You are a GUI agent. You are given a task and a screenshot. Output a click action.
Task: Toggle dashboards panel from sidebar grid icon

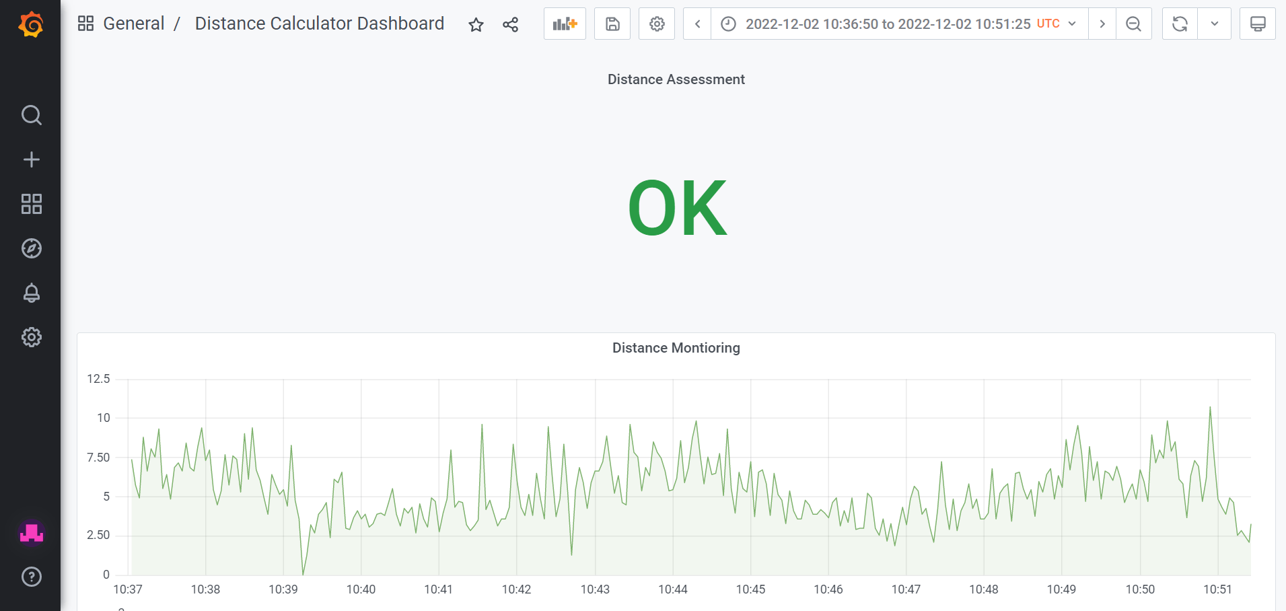(x=30, y=204)
